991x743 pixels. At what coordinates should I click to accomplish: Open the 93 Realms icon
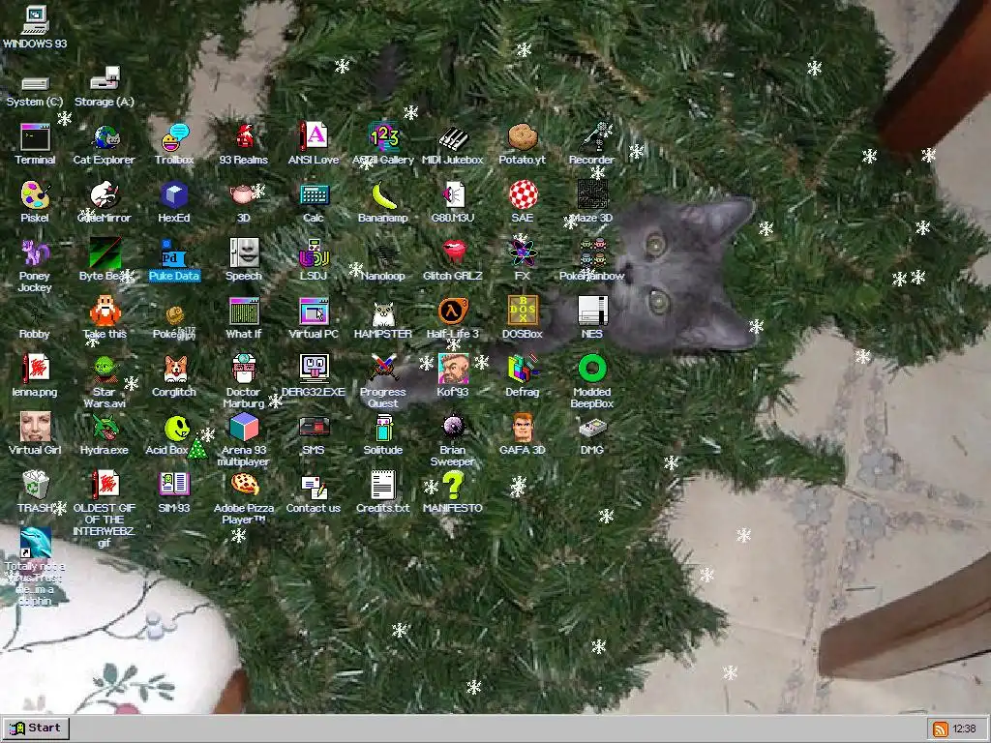click(x=244, y=137)
